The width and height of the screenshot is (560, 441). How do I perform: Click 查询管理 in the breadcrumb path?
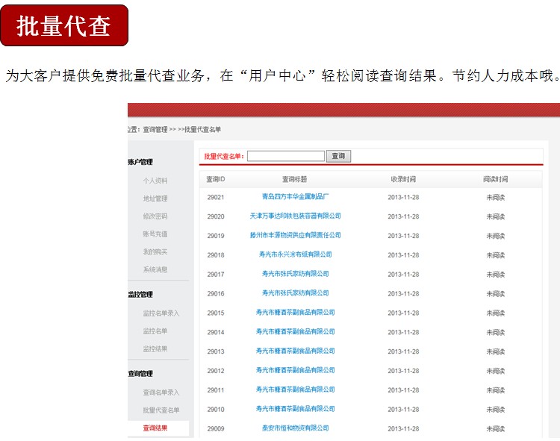point(155,130)
